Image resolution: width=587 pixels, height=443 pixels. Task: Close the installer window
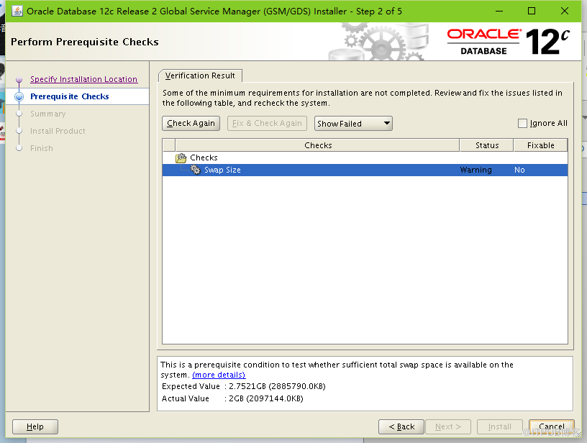tap(565, 12)
